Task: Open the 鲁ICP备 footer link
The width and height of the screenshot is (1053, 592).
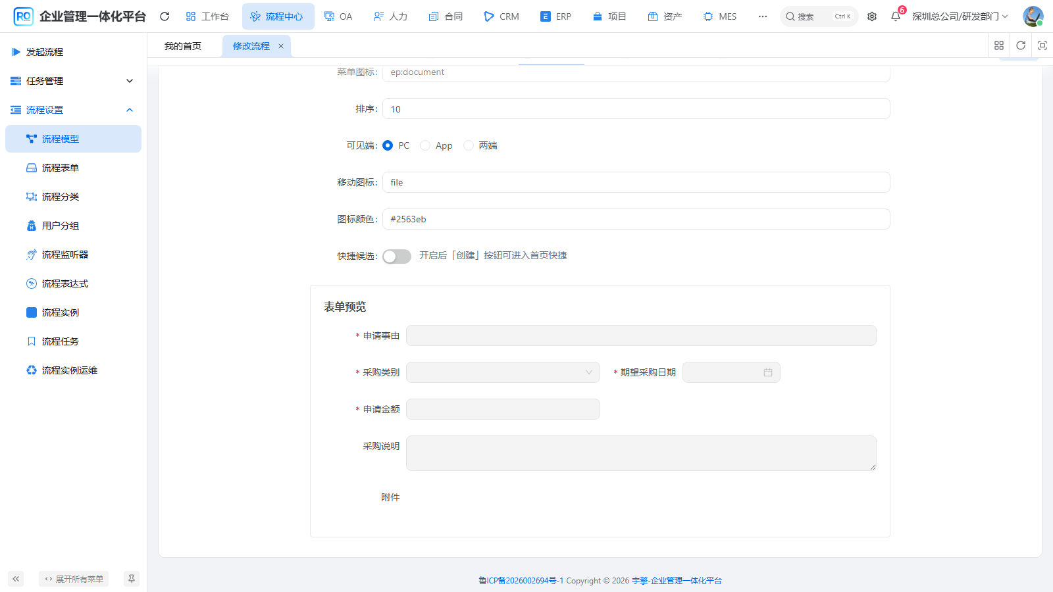Action: [x=521, y=581]
